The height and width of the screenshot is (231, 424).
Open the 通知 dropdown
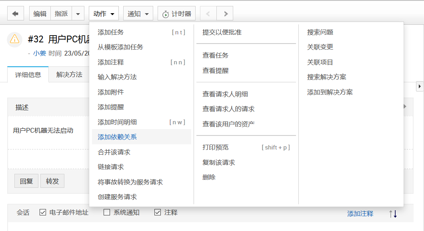pyautogui.click(x=138, y=14)
